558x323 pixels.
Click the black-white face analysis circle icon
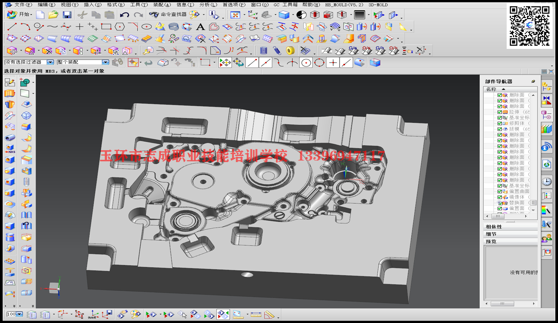302,15
